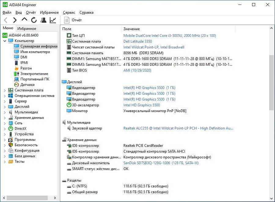The image size is (275, 202).
Task: Open the SanDisk SD7SB3Q-128G-1006 drive link
Action: click(x=161, y=163)
